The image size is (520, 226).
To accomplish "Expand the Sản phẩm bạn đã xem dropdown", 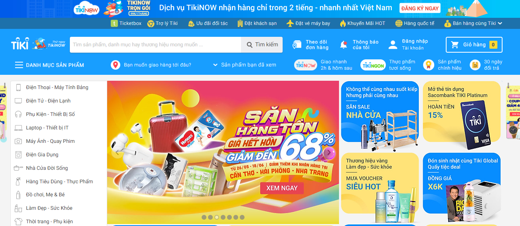I will (215, 65).
